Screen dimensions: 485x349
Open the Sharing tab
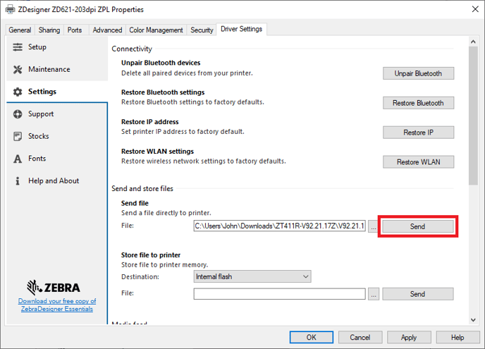pyautogui.click(x=49, y=30)
